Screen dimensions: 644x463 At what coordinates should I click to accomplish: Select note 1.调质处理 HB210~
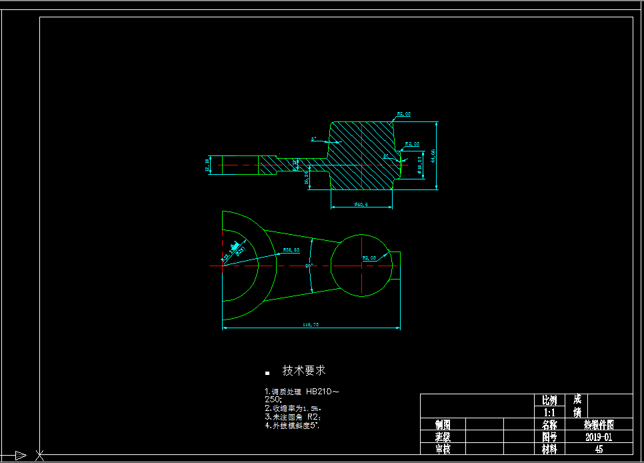click(302, 392)
